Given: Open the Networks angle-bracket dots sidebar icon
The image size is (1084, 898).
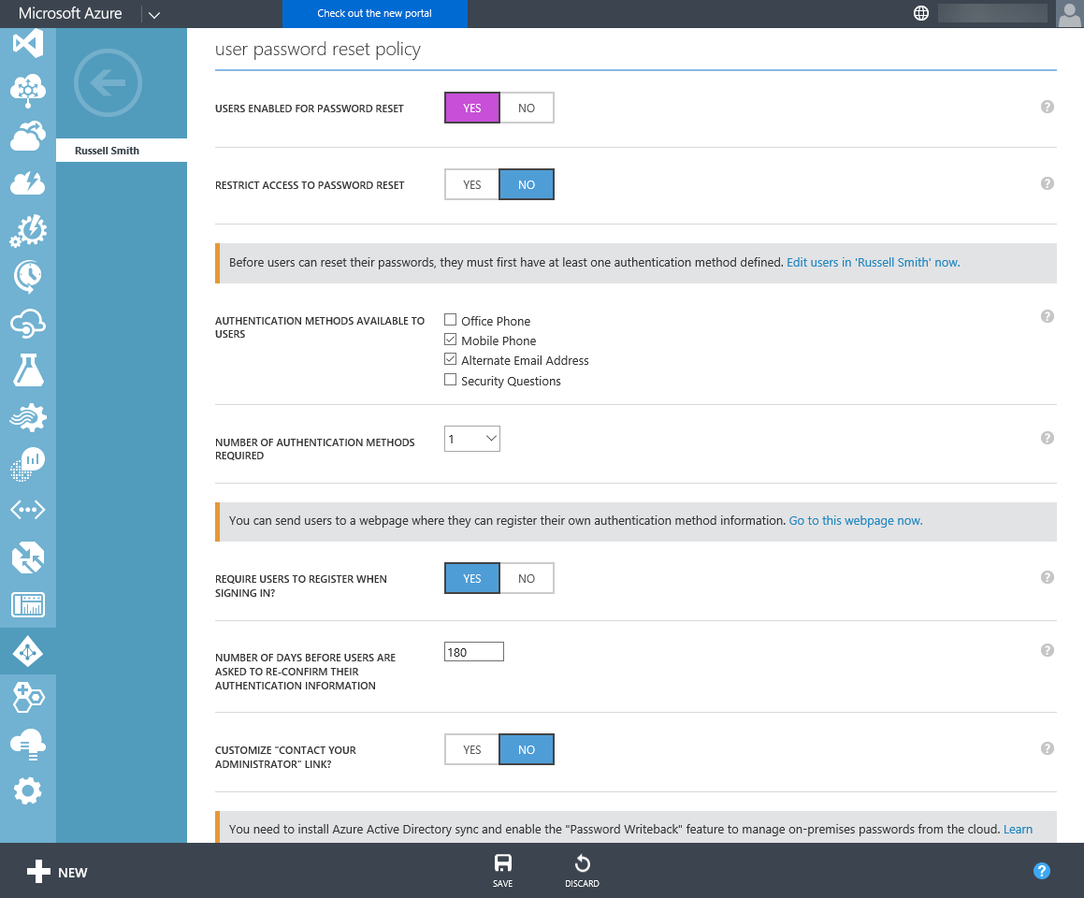Looking at the screenshot, I should pos(28,510).
